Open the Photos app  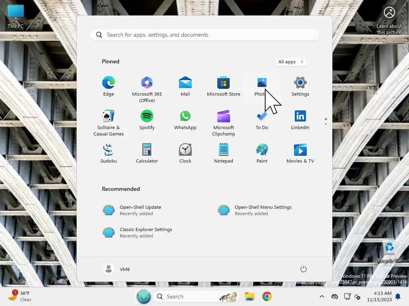click(x=262, y=86)
